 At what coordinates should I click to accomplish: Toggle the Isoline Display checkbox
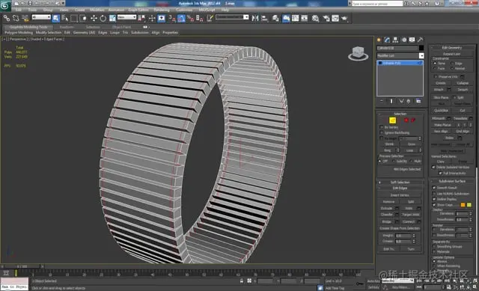(x=434, y=199)
